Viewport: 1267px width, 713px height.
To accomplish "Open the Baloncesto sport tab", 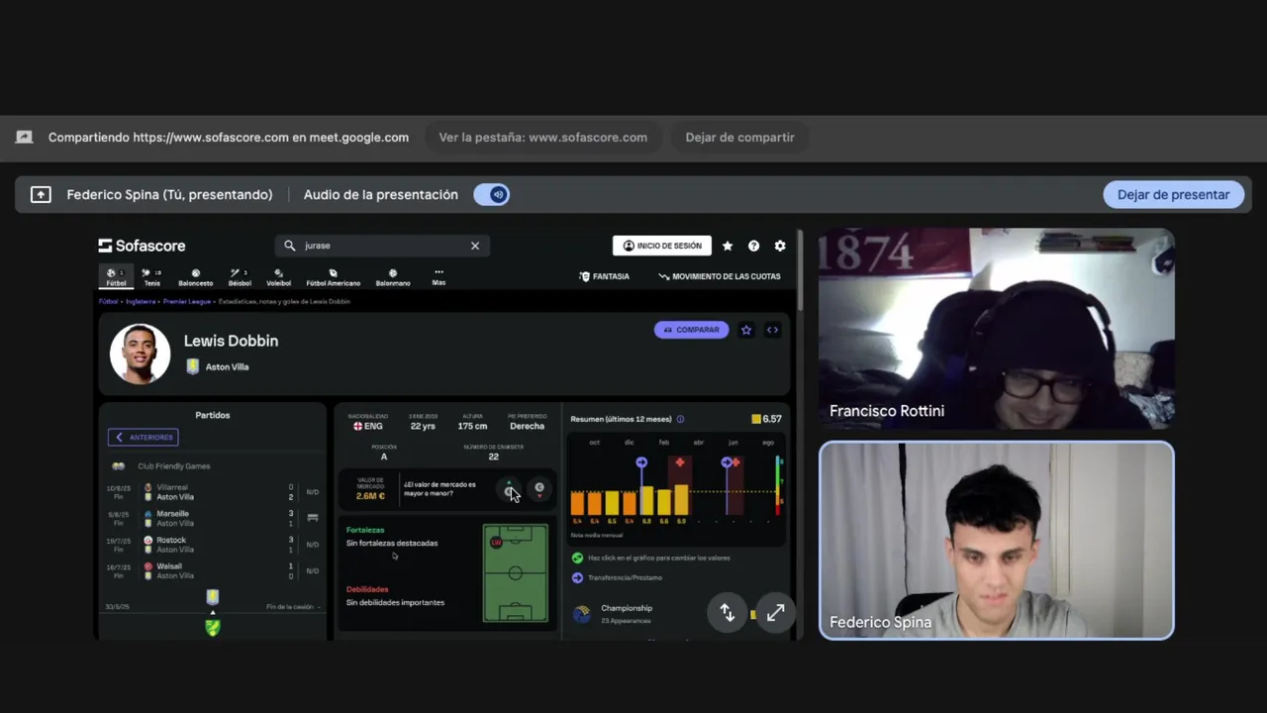I will coord(195,277).
